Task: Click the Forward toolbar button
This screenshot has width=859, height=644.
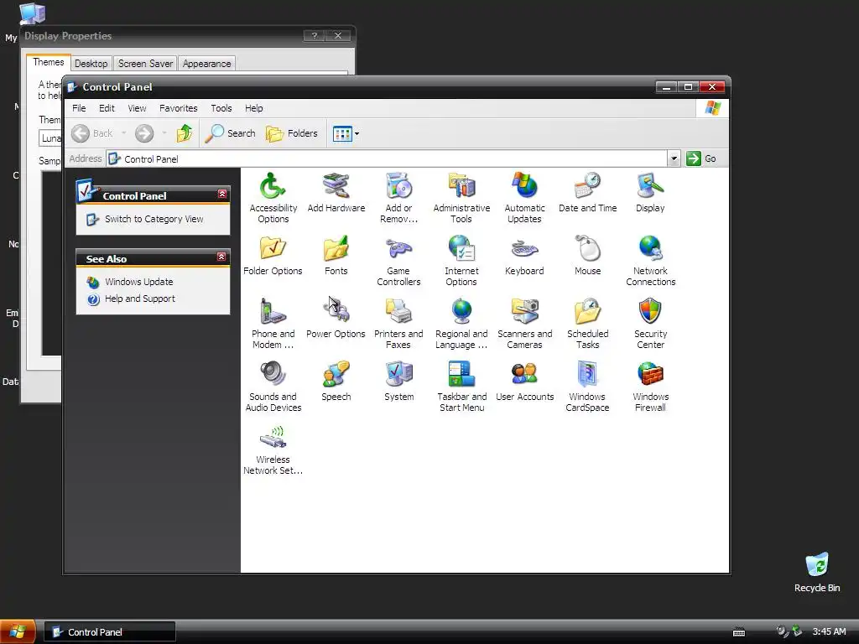Action: point(144,133)
